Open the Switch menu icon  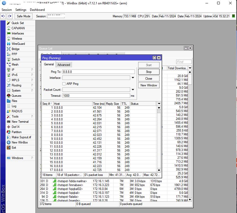click(x=9, y=59)
